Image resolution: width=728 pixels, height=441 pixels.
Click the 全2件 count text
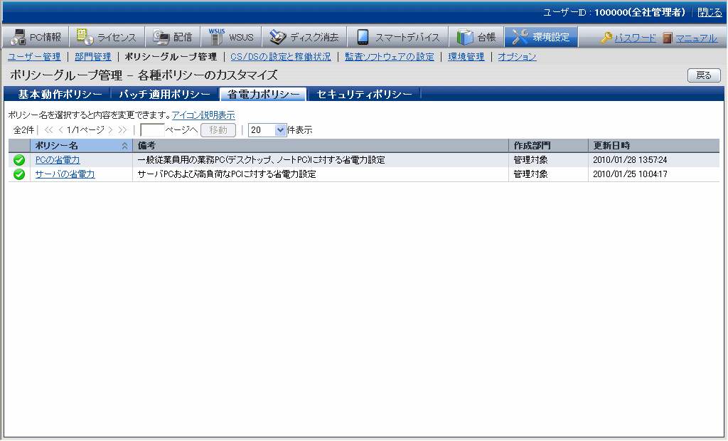click(x=23, y=130)
